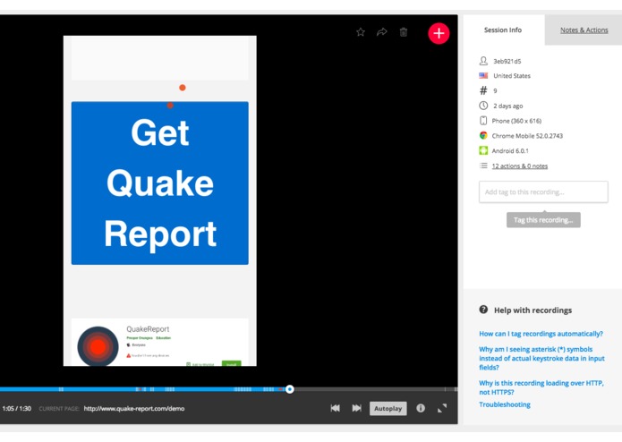Open recording loading over HTTP help link
This screenshot has width=622, height=442.
coord(541,387)
